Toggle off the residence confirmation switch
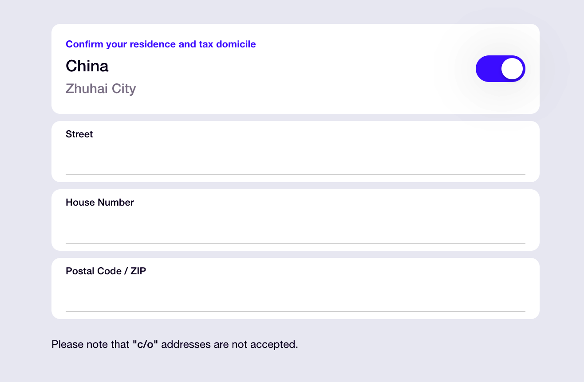This screenshot has height=382, width=584. [500, 69]
